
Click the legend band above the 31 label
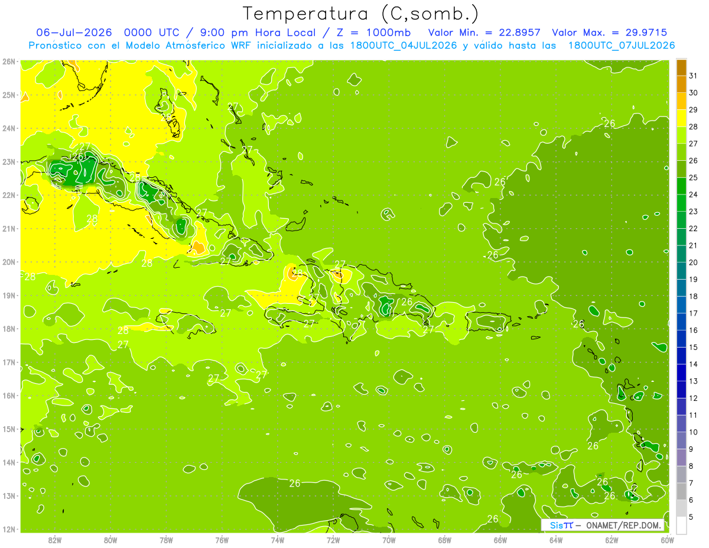681,67
